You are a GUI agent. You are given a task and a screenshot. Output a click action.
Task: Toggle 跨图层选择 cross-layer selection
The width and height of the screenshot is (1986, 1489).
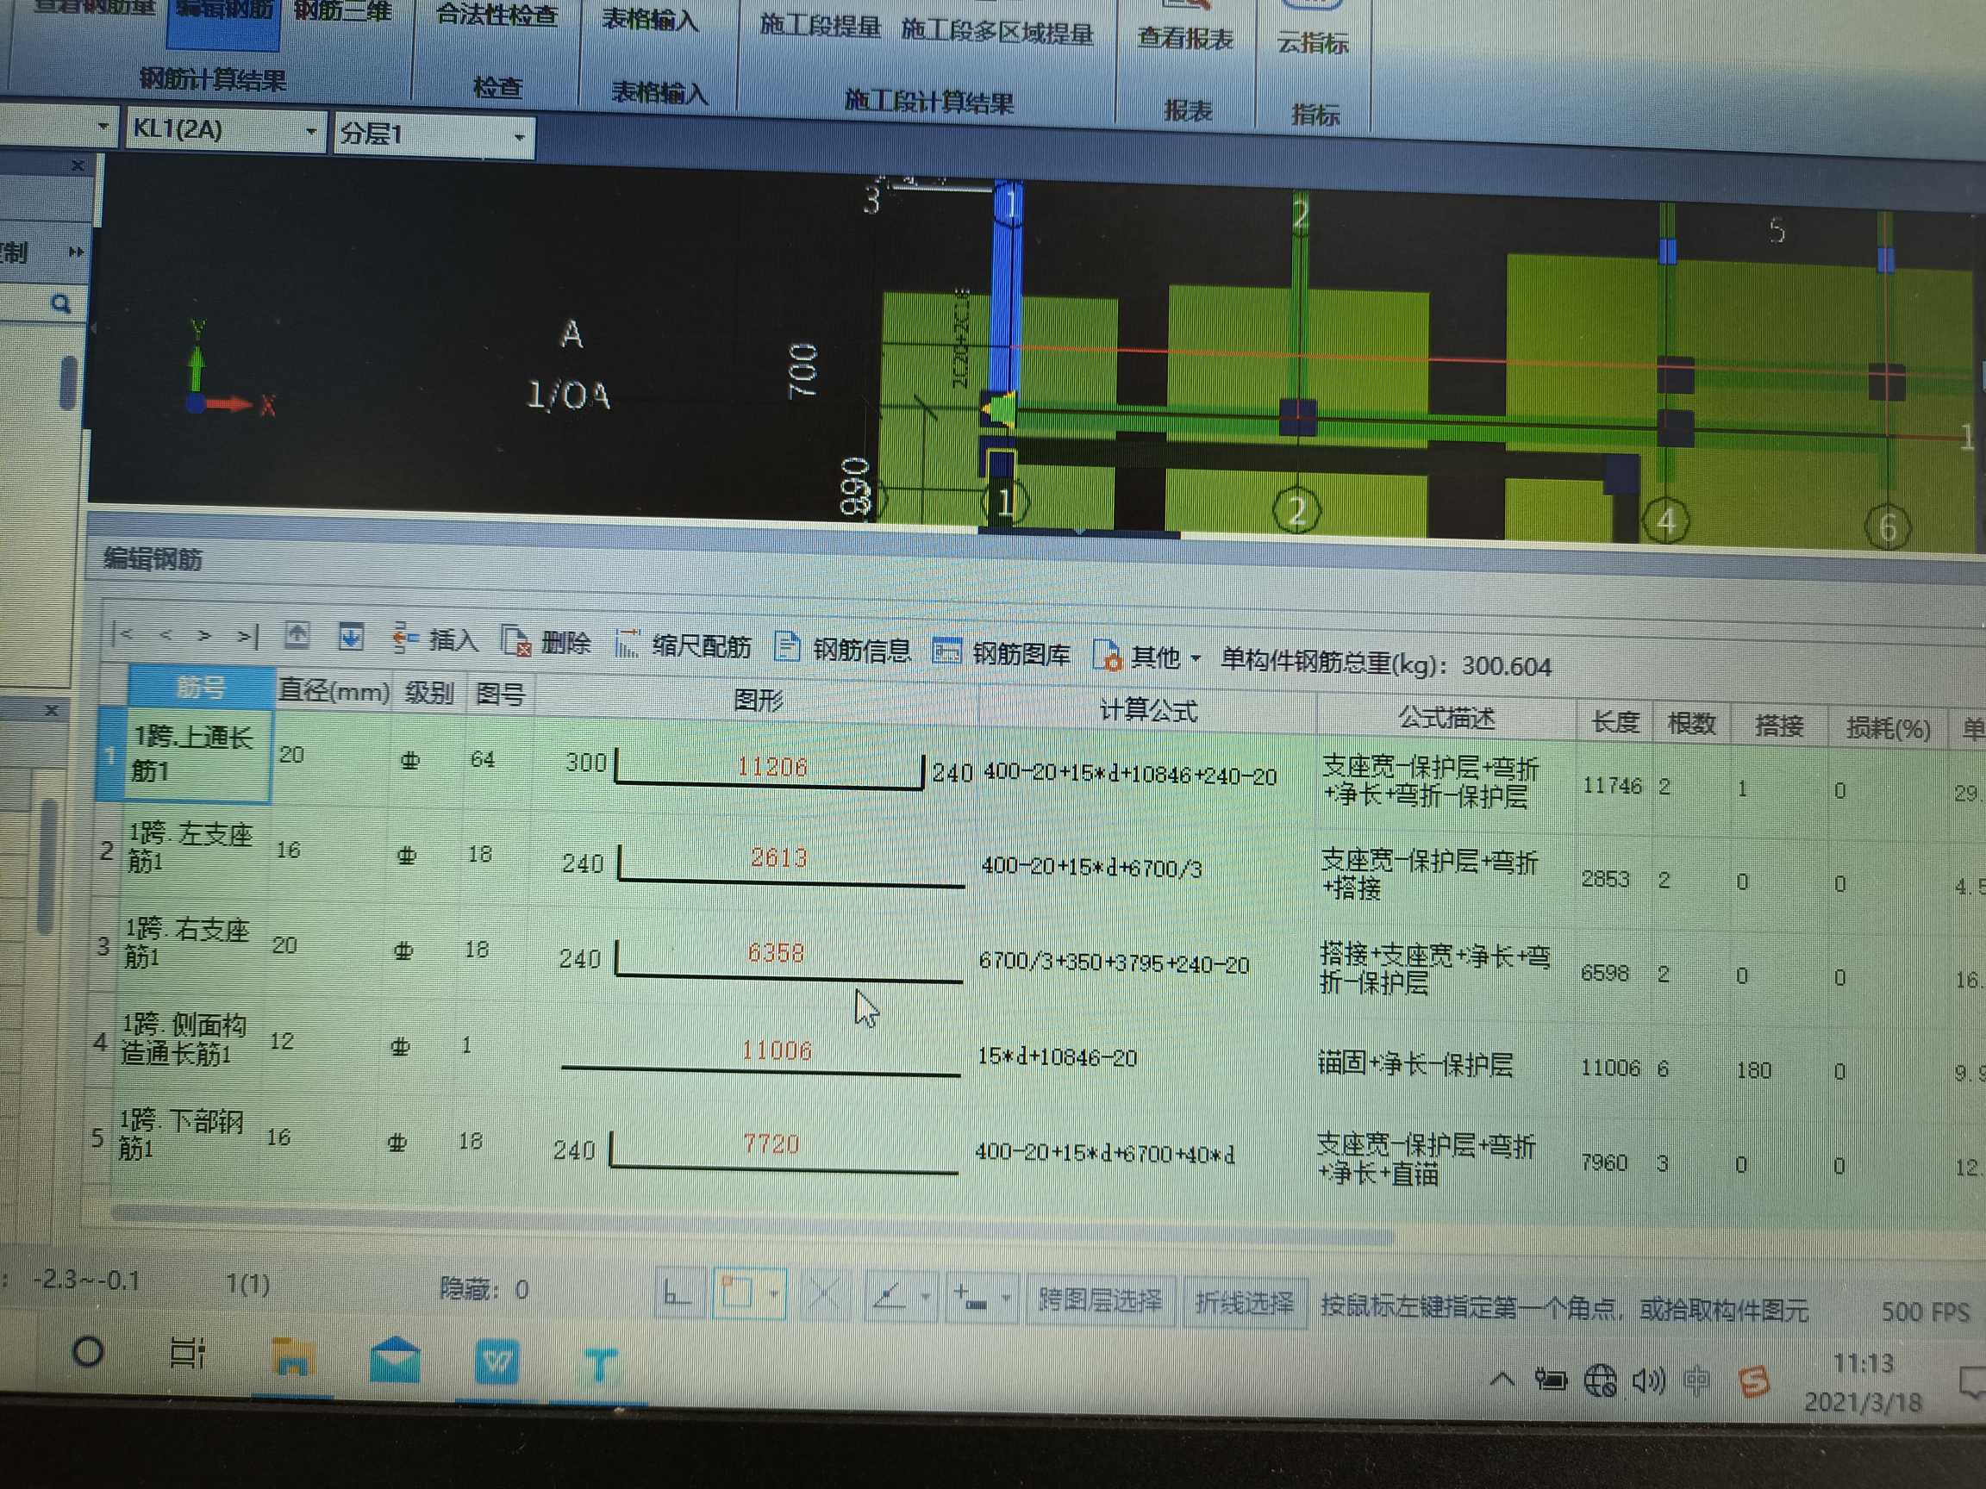click(x=1099, y=1299)
